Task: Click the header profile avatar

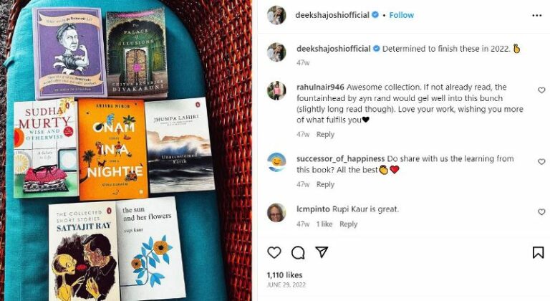Action: point(276,16)
